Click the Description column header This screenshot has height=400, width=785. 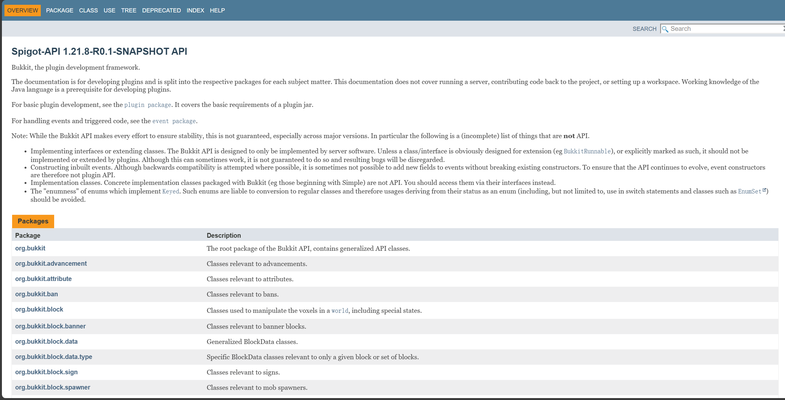pyautogui.click(x=224, y=235)
